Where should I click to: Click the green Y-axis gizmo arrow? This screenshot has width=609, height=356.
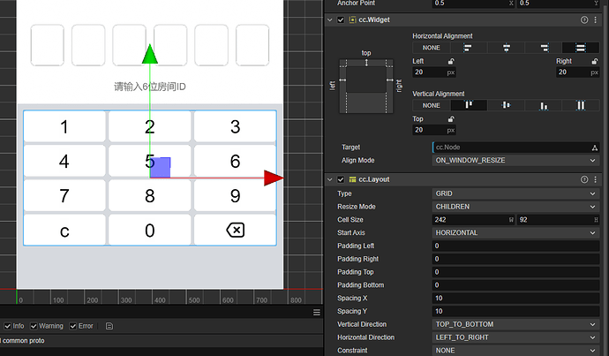point(150,54)
